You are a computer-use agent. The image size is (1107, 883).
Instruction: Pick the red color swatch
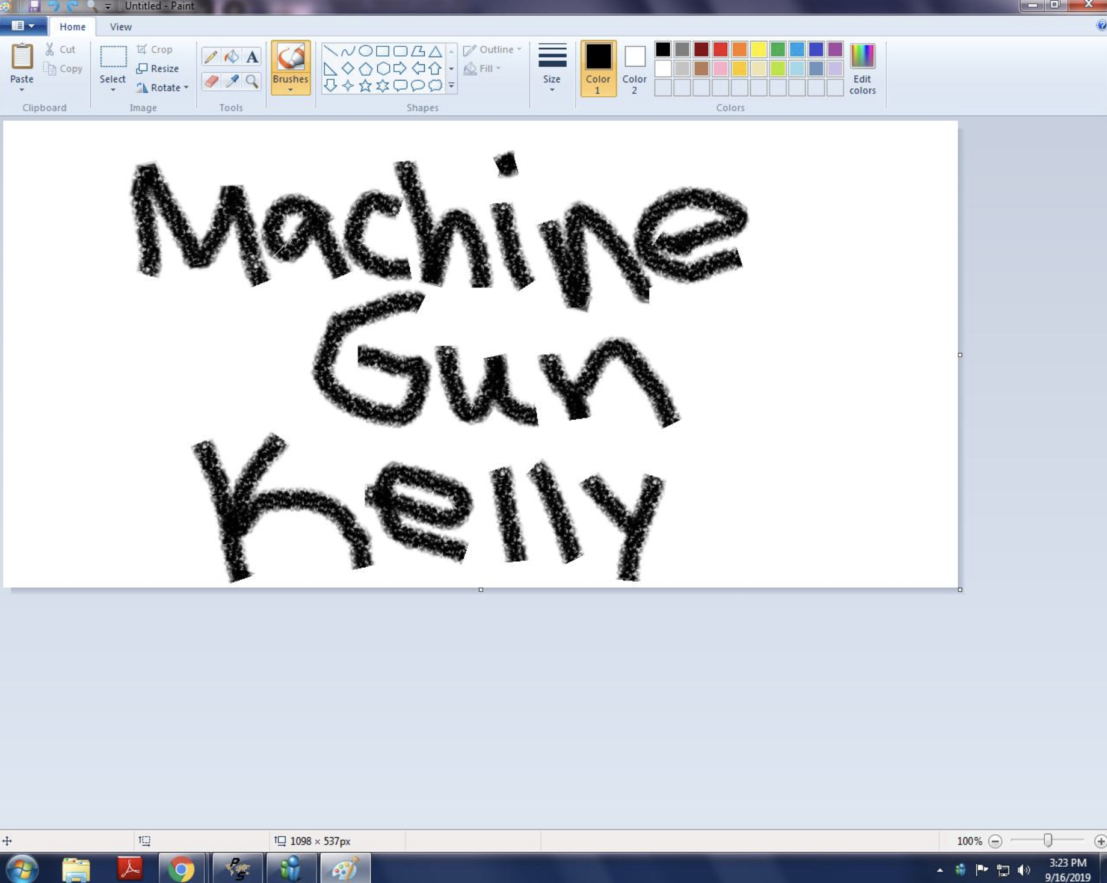720,49
